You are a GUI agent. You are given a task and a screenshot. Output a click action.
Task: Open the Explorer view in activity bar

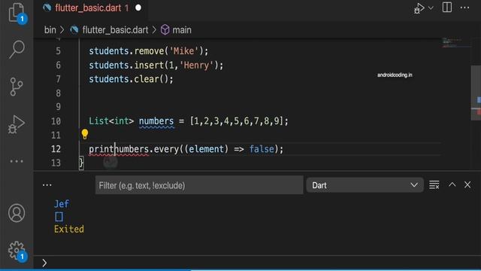click(x=17, y=13)
